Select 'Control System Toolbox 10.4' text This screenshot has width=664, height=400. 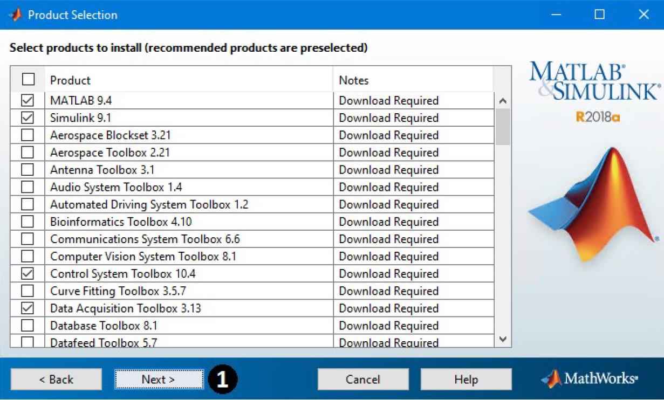[123, 273]
